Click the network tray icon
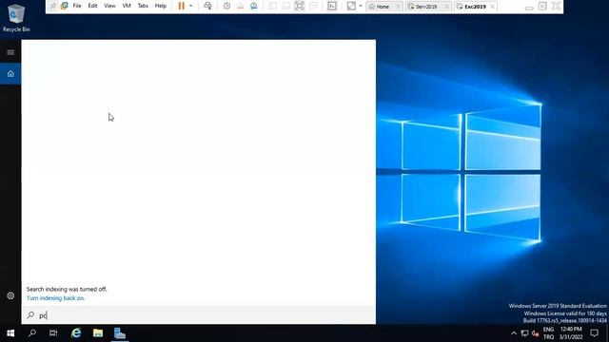The image size is (609, 342). click(524, 333)
